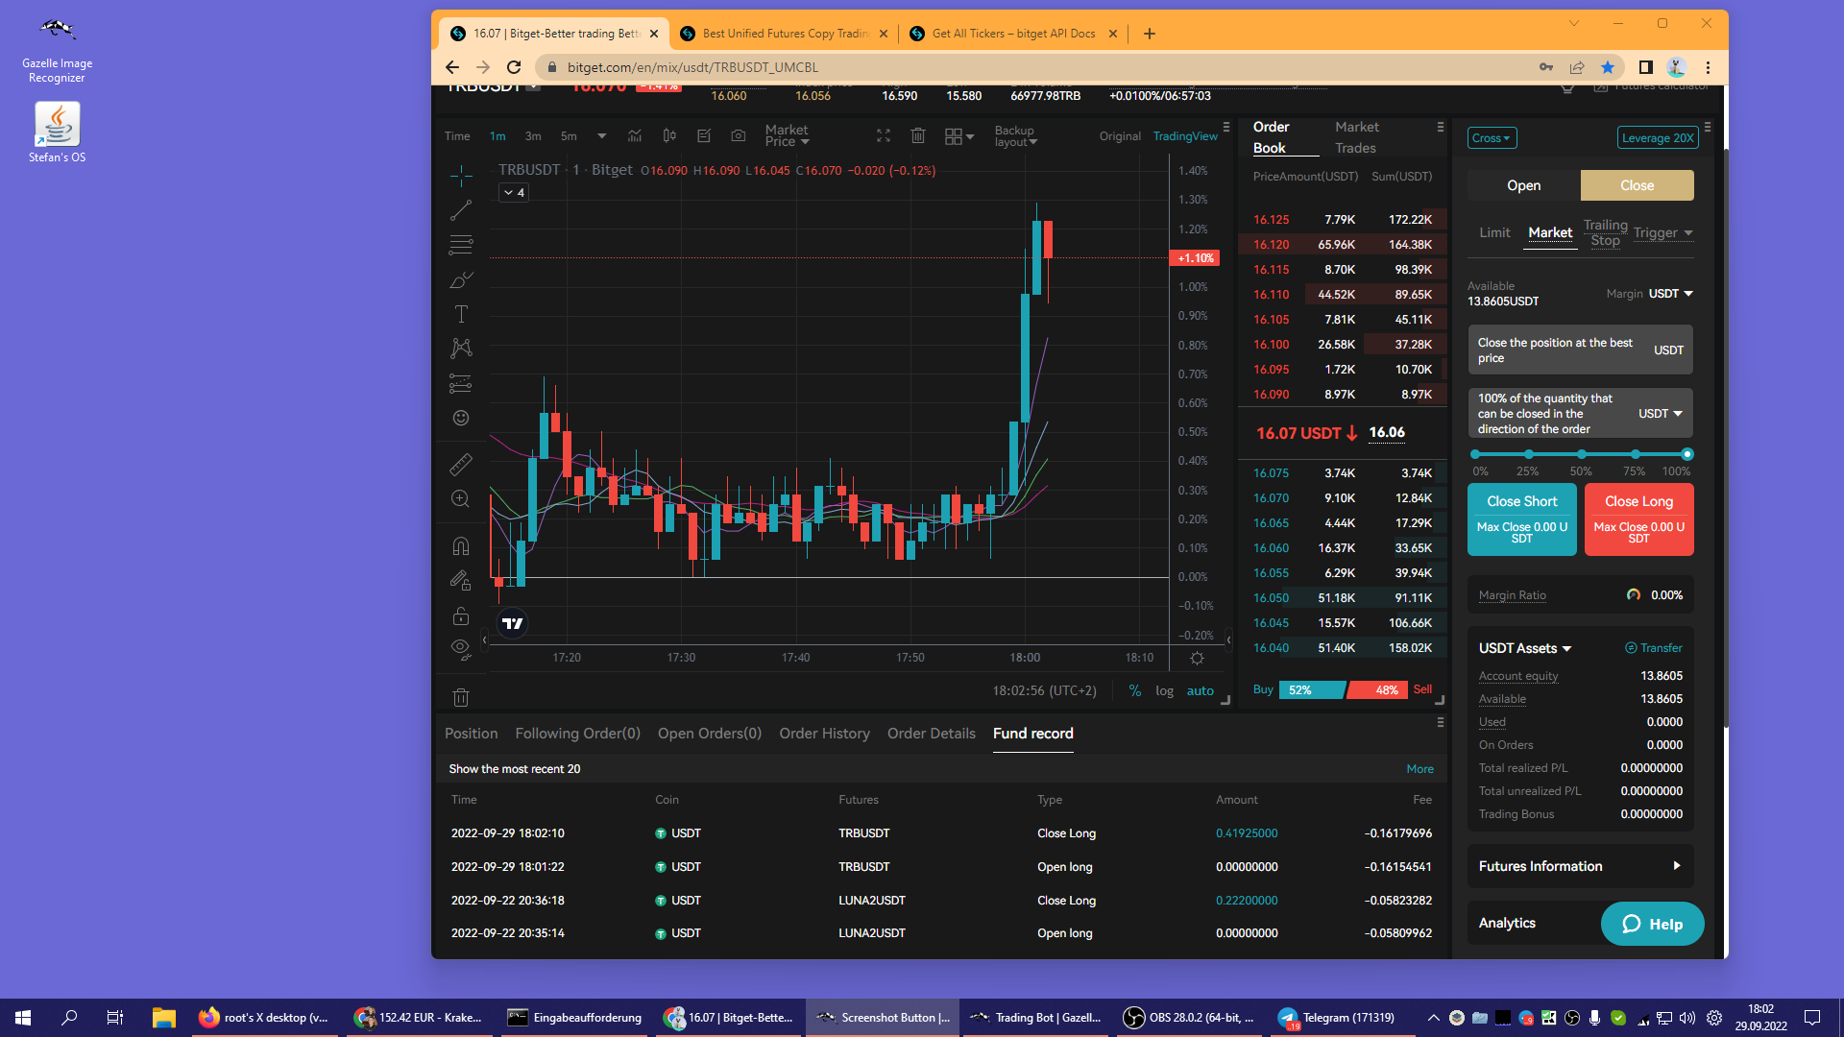Click the magnet snap tool
Screen dimensions: 1844x1037
click(461, 546)
